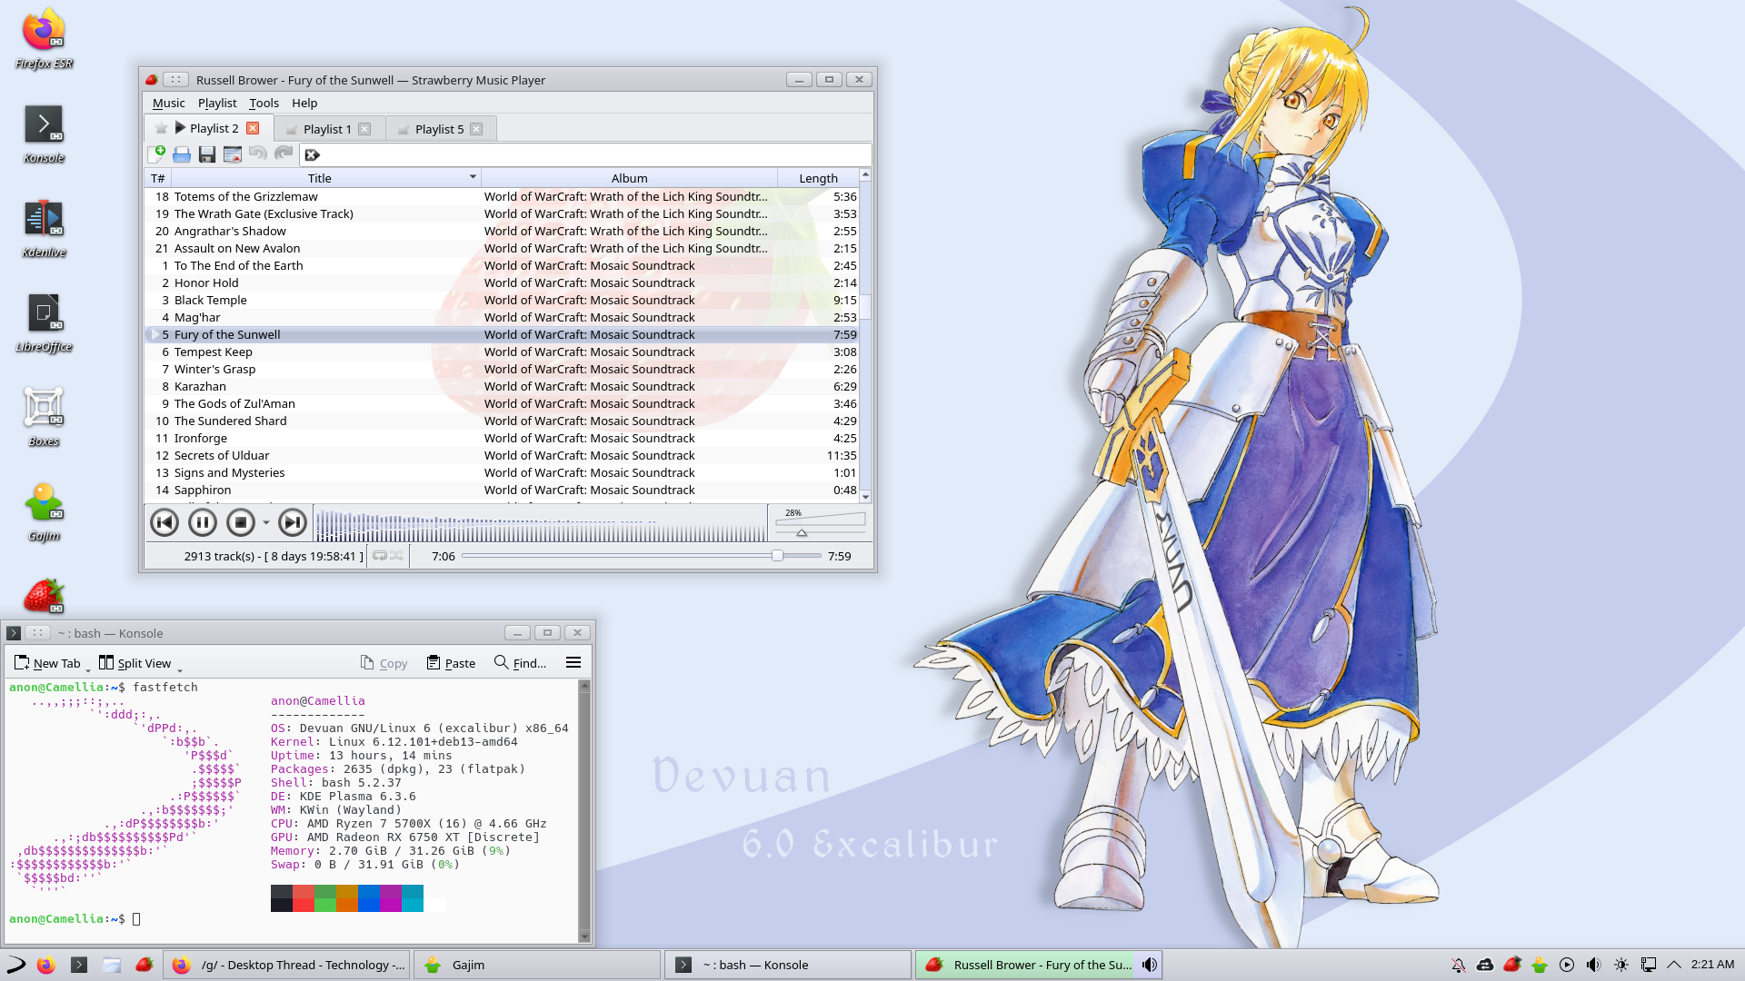Stop playback in Strawberry
Image resolution: width=1745 pixels, height=981 pixels.
pos(241,522)
